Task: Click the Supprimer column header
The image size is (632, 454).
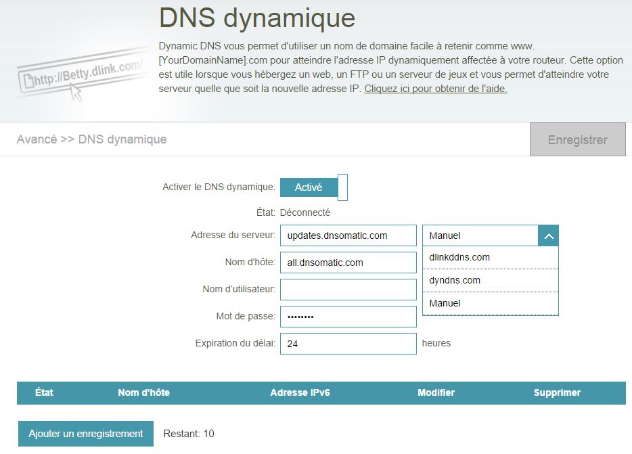Action: (x=557, y=392)
